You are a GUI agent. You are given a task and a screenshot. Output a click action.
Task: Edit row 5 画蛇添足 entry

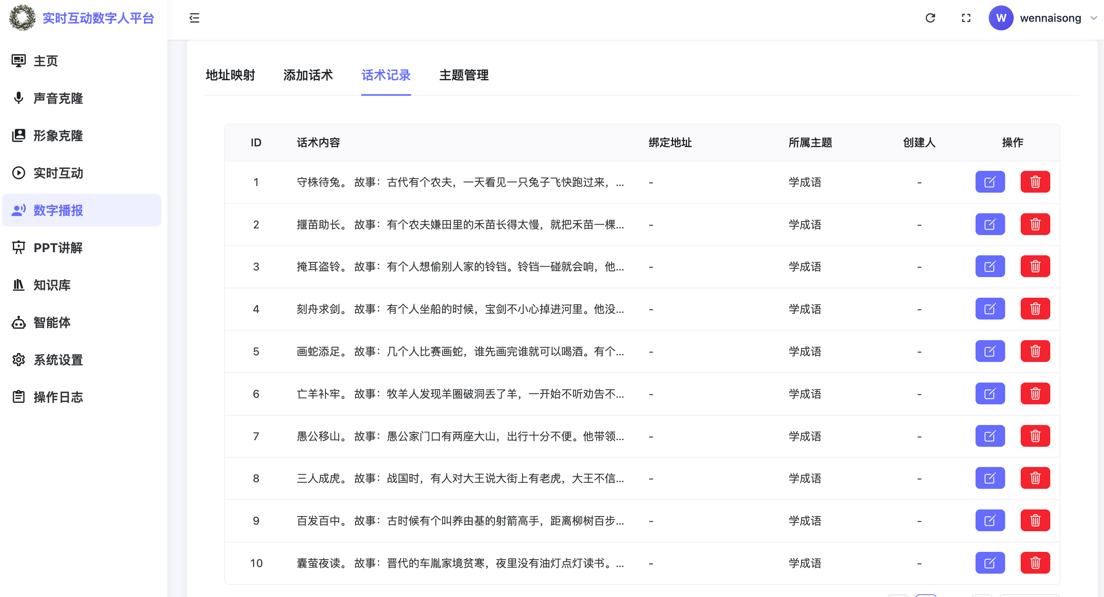[x=990, y=351]
